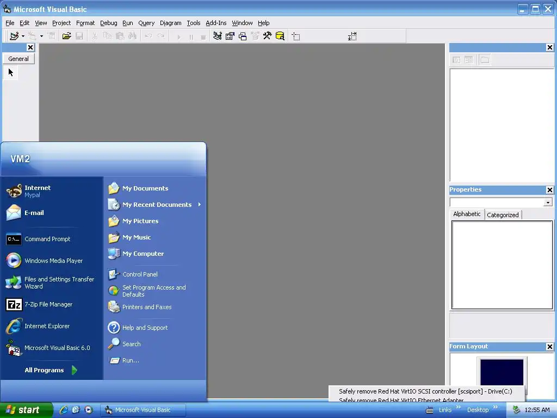Image resolution: width=557 pixels, height=418 pixels.
Task: Open the Properties Window toolbar icon
Action: [x=230, y=36]
